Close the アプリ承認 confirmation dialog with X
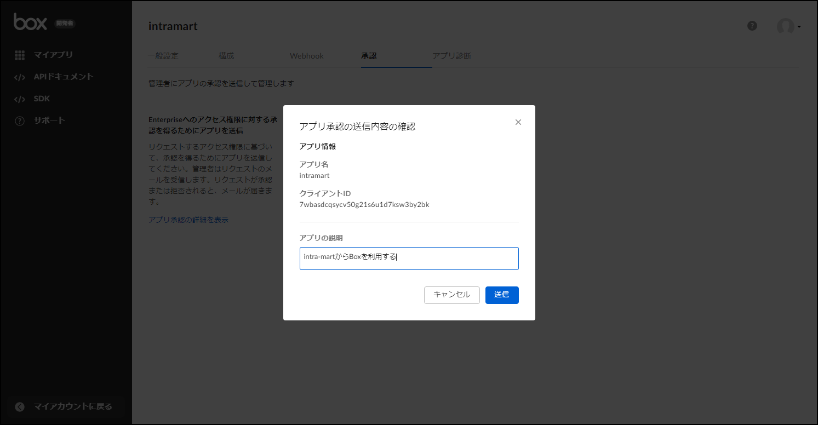The image size is (818, 425). [x=518, y=122]
